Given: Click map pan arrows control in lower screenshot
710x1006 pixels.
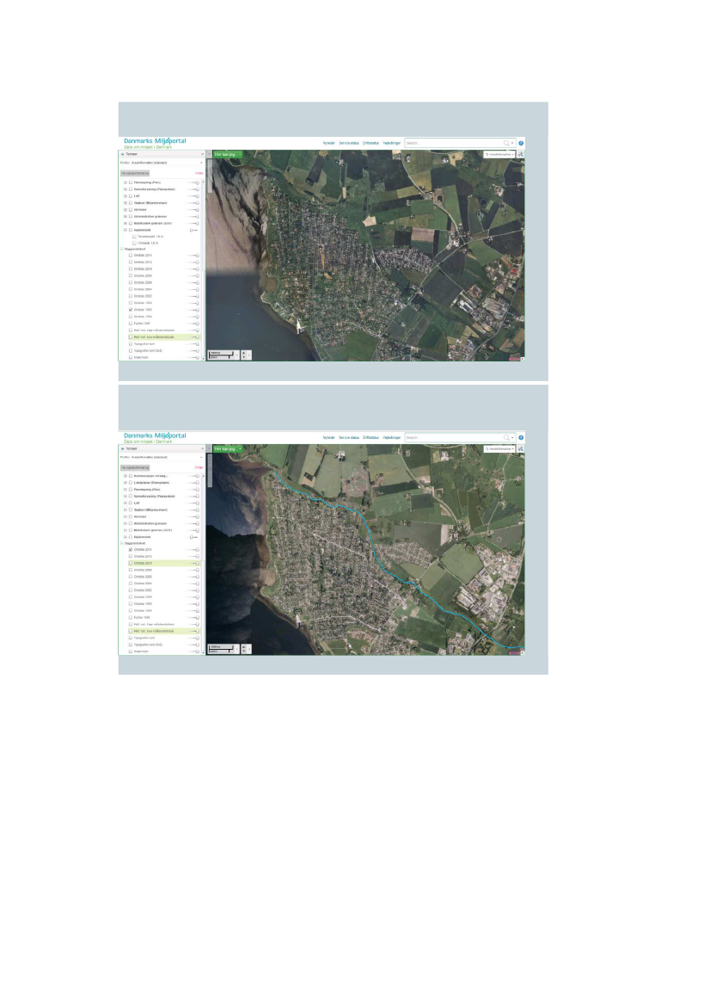Looking at the screenshot, I should click(x=246, y=649).
